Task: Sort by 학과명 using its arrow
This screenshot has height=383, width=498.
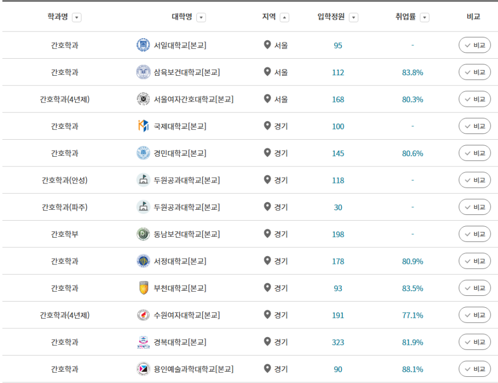Action: click(76, 18)
